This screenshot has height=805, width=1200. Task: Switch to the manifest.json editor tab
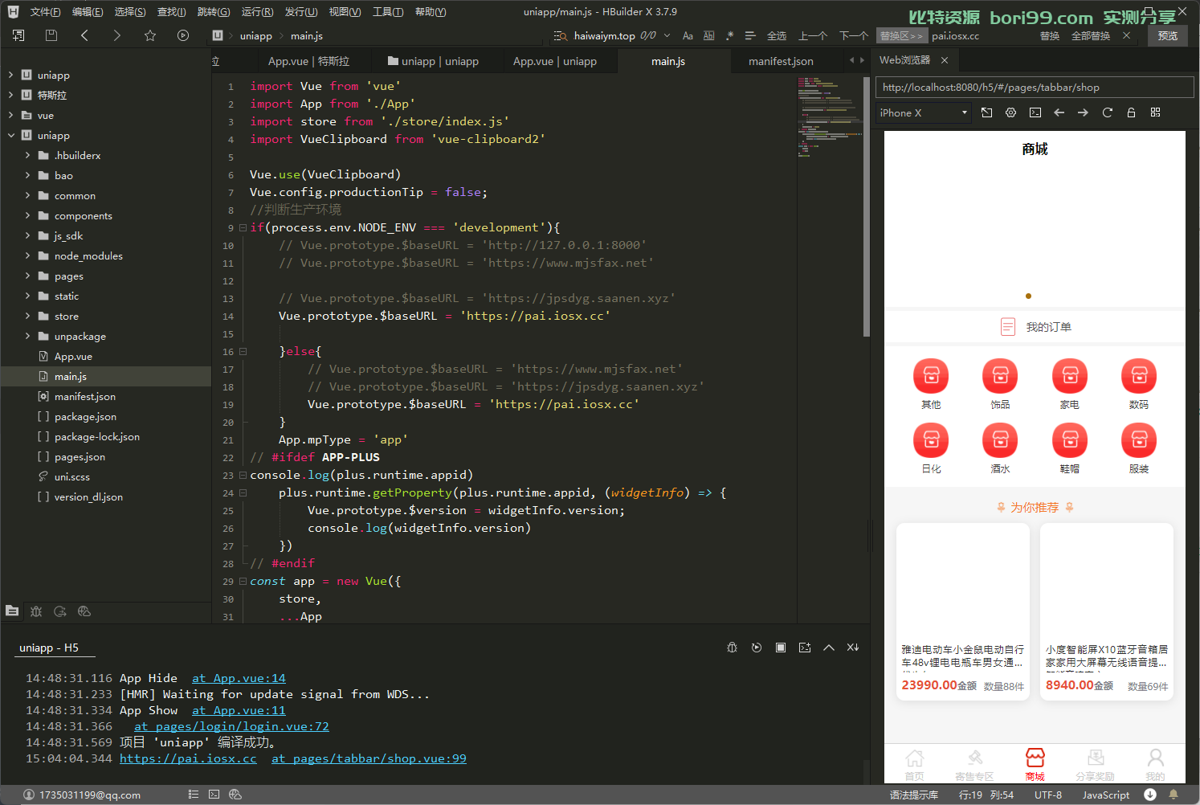(x=781, y=61)
